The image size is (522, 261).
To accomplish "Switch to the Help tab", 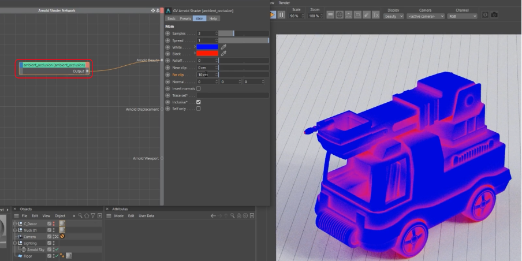I will tap(214, 18).
